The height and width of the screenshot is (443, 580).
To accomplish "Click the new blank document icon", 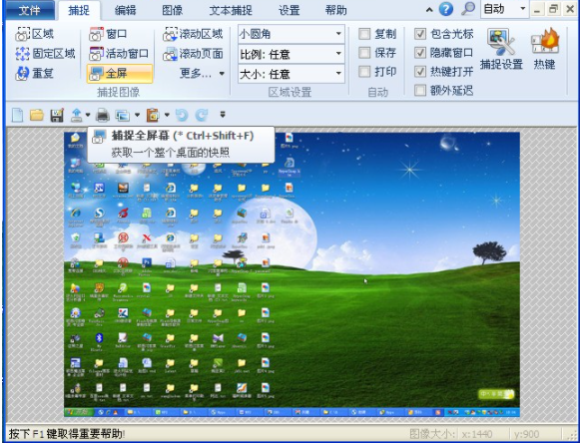I will pos(17,115).
